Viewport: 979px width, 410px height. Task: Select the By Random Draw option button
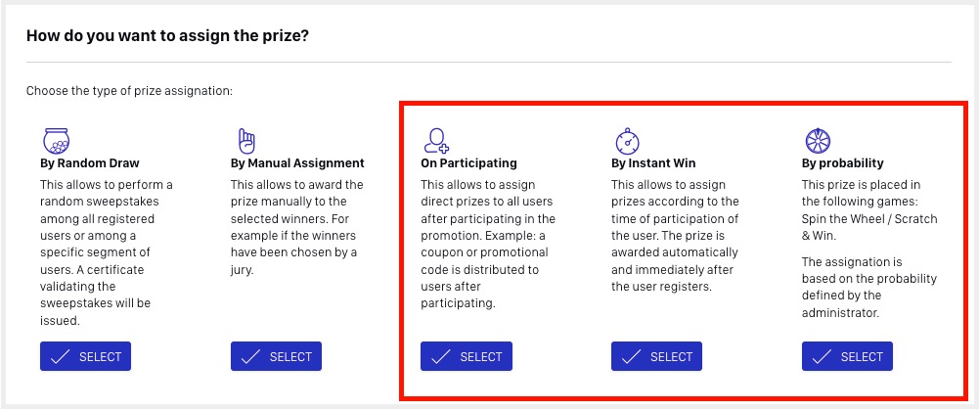tap(85, 356)
